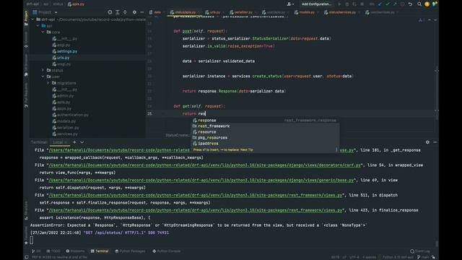Open terminal sessions dropdown arrow
This screenshot has height=260, width=462.
click(82, 142)
